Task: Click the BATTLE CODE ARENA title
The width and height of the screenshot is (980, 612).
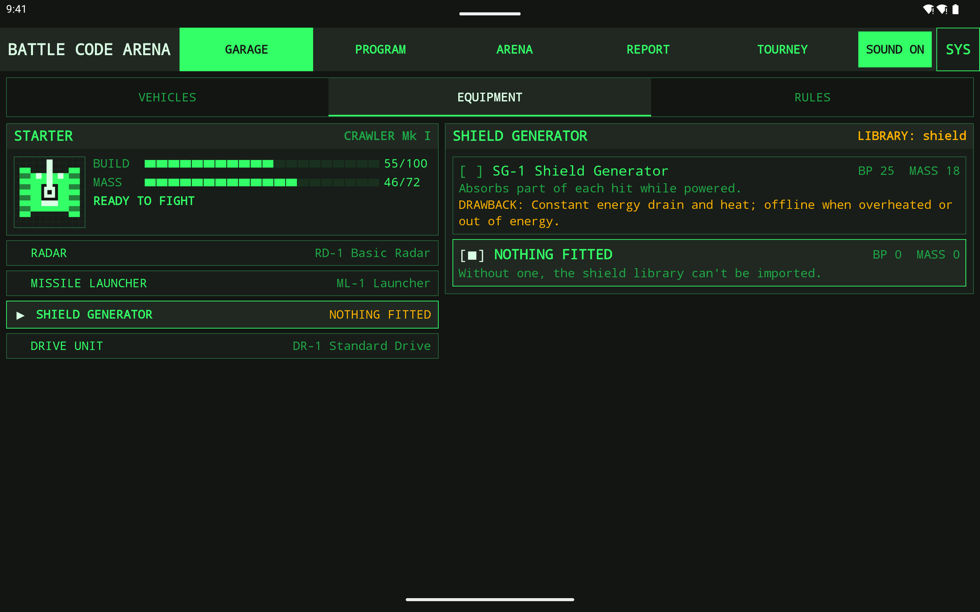Action: [89, 49]
